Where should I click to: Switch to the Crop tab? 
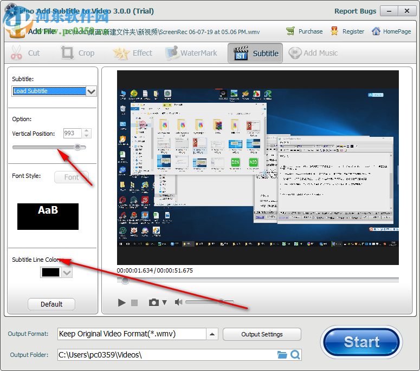pyautogui.click(x=77, y=53)
